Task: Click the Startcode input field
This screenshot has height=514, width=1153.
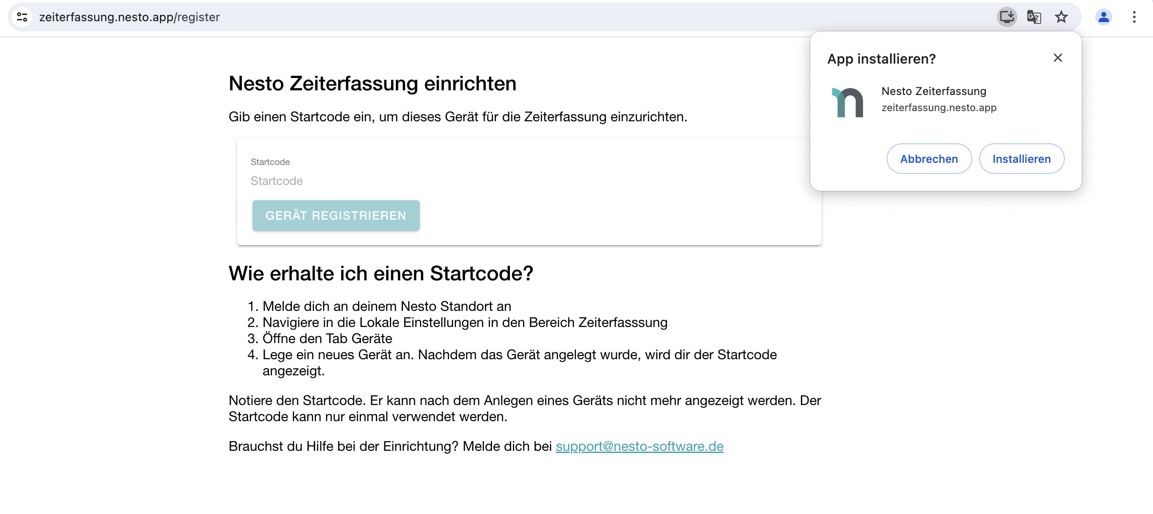Action: point(528,181)
